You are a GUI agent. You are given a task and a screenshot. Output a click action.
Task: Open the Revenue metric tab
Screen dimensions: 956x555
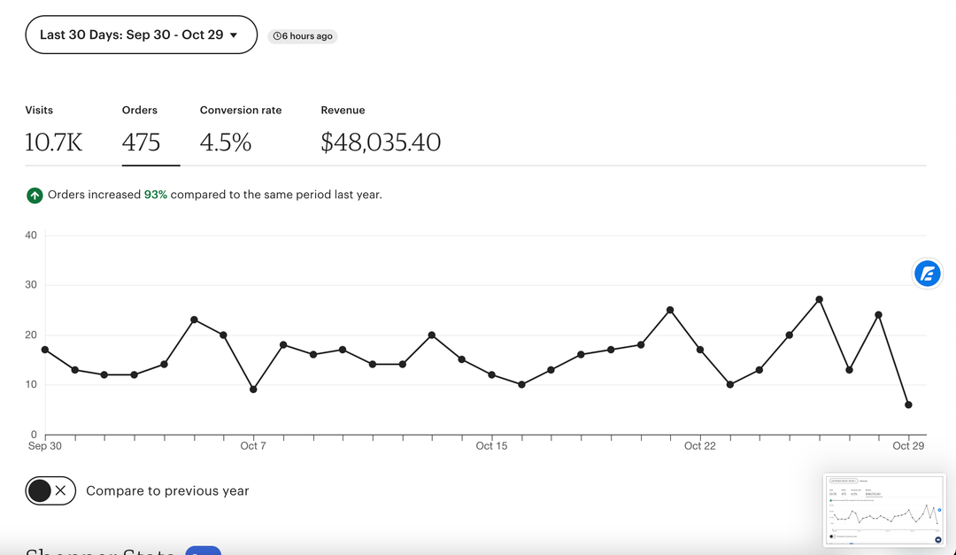380,131
